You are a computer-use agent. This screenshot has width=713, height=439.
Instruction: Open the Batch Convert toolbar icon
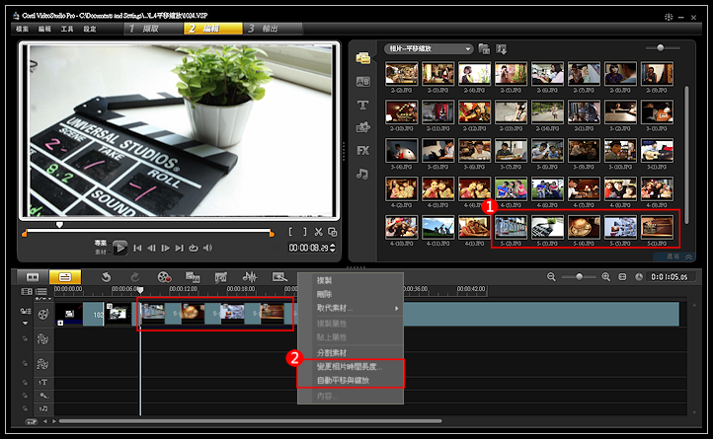193,277
